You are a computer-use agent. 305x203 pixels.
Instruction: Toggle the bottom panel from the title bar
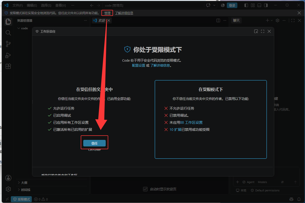(259, 5)
